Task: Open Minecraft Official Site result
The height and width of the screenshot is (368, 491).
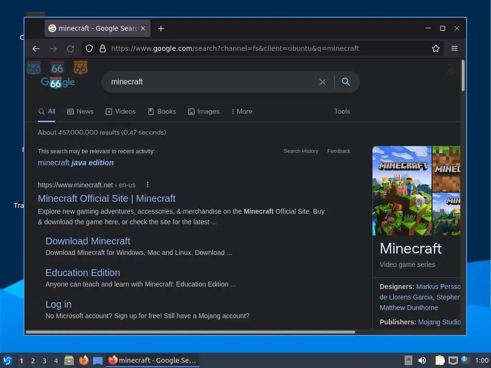Action: pyautogui.click(x=106, y=198)
